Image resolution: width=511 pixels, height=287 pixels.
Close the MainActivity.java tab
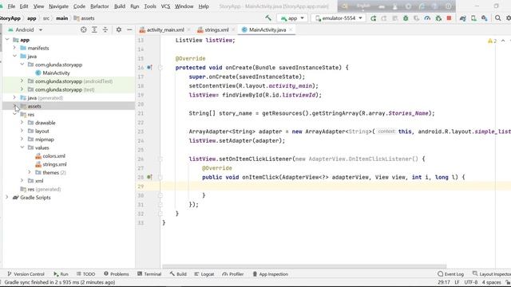(291, 29)
